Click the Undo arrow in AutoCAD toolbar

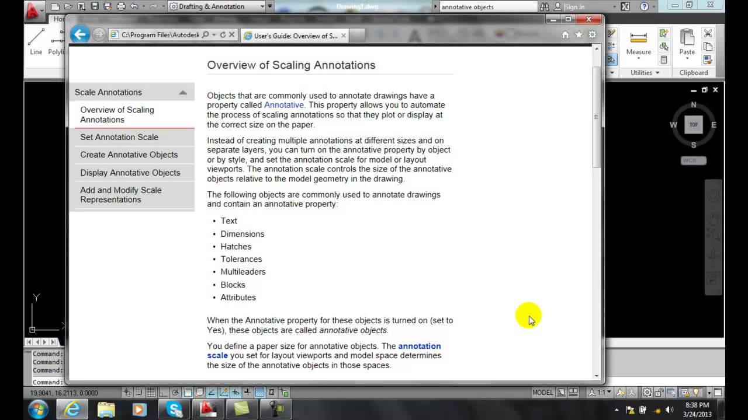tap(134, 7)
